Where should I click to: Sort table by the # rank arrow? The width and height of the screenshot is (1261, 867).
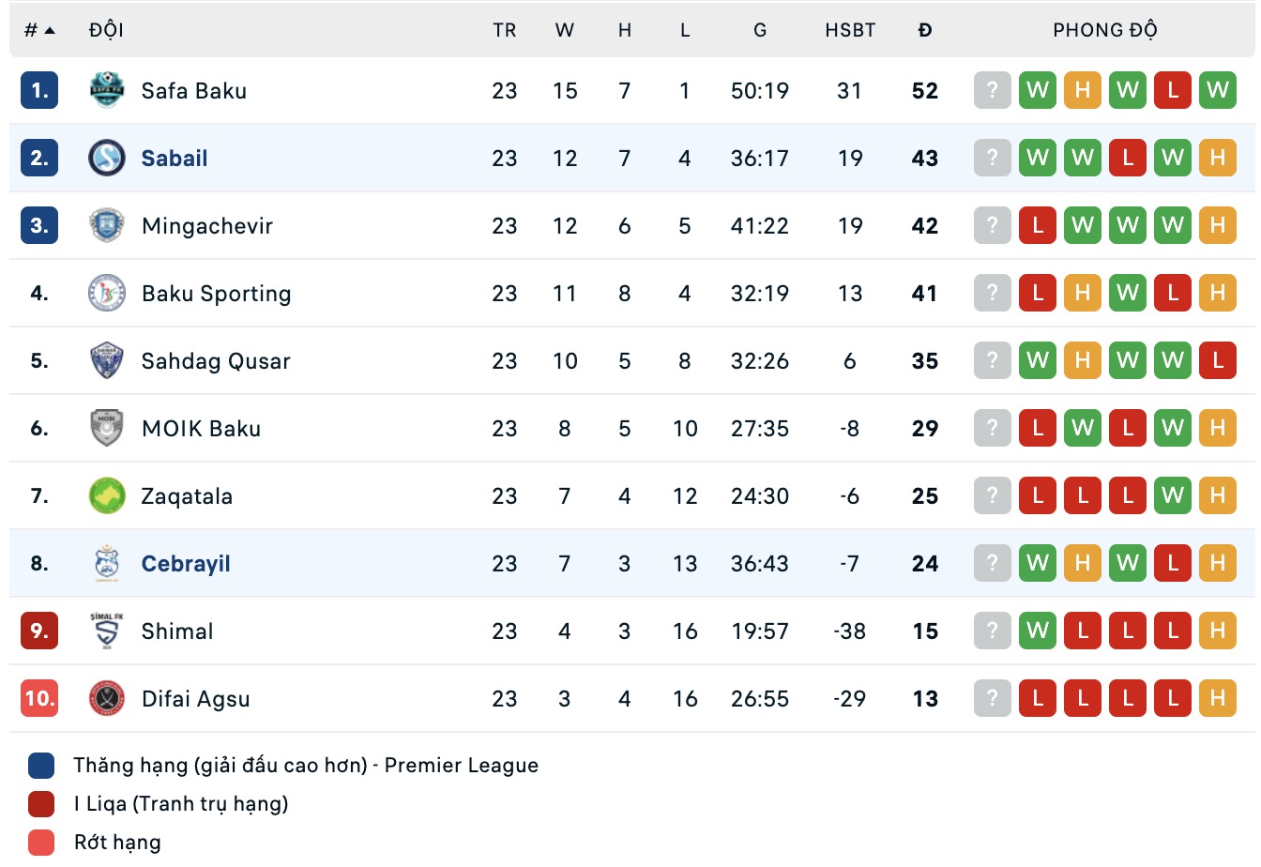tap(39, 30)
